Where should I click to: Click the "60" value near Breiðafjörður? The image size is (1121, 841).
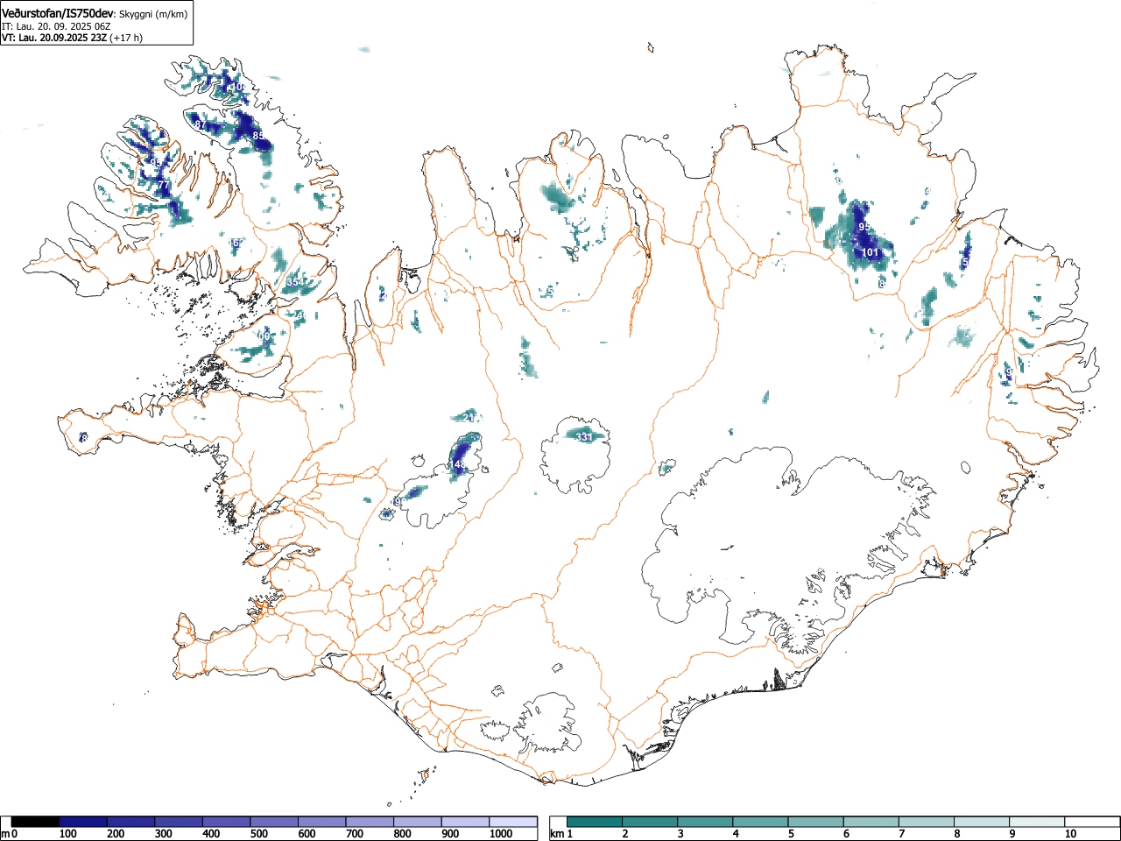click(264, 336)
